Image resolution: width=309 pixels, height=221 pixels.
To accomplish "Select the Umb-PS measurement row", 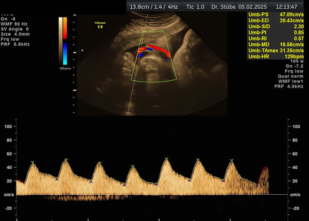I will 277,15.
